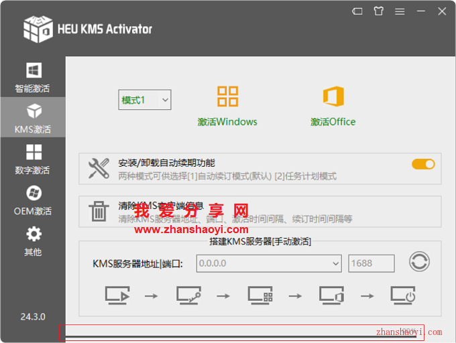
Task: Click the circular refresh arrows icon
Action: pyautogui.click(x=419, y=262)
